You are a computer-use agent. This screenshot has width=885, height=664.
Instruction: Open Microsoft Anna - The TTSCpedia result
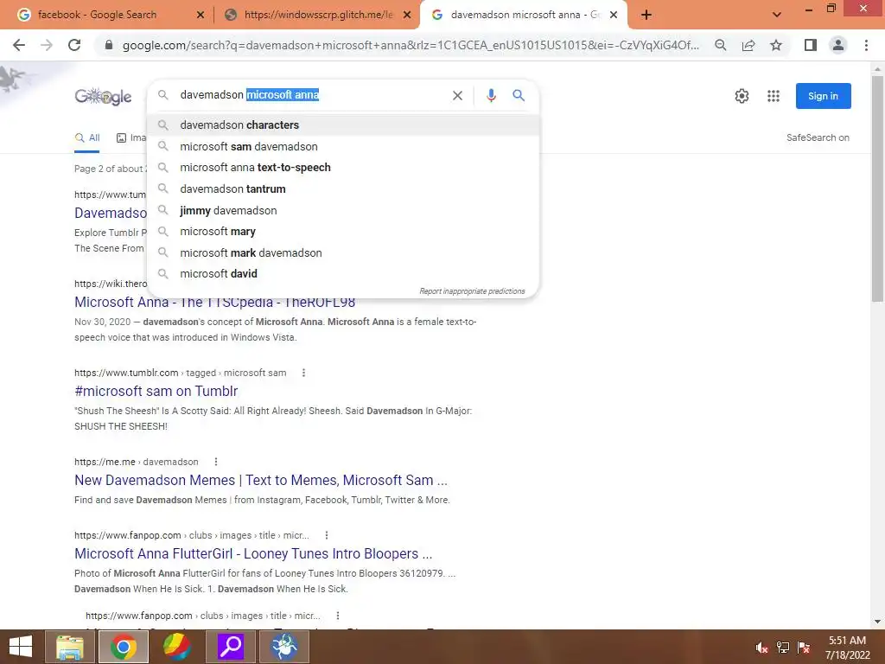click(214, 303)
